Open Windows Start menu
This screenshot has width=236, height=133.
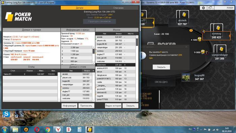pyautogui.click(x=4, y=130)
